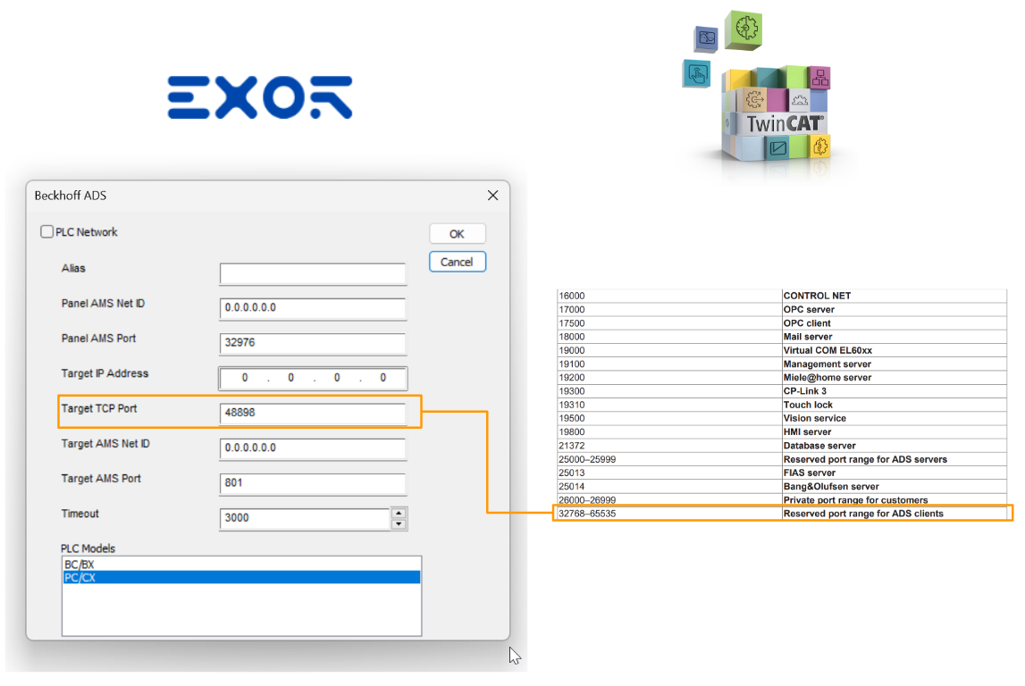Enable the PLC Network checkbox
1025x686 pixels.
pyautogui.click(x=46, y=231)
